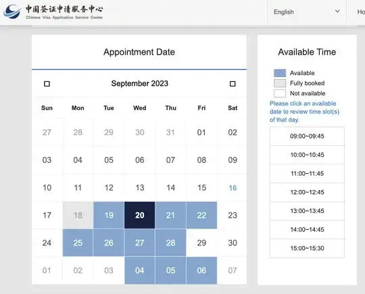This screenshot has width=365, height=294.
Task: Select the 14:00~14:45 time slot
Action: click(x=307, y=230)
